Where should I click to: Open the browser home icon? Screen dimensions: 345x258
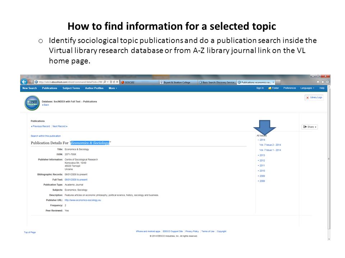point(318,82)
